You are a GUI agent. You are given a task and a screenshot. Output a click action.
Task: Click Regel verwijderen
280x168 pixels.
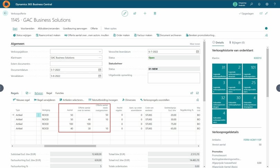tap(45, 100)
